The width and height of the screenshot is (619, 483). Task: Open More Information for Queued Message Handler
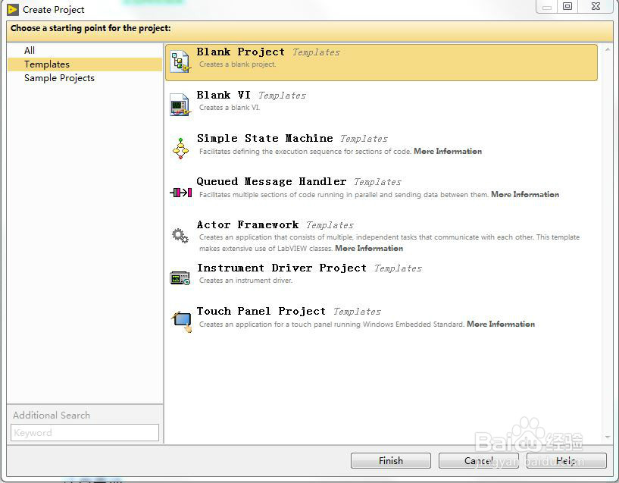(x=525, y=194)
